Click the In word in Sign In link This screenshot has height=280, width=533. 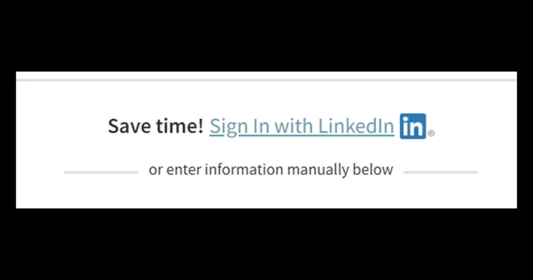pos(261,126)
